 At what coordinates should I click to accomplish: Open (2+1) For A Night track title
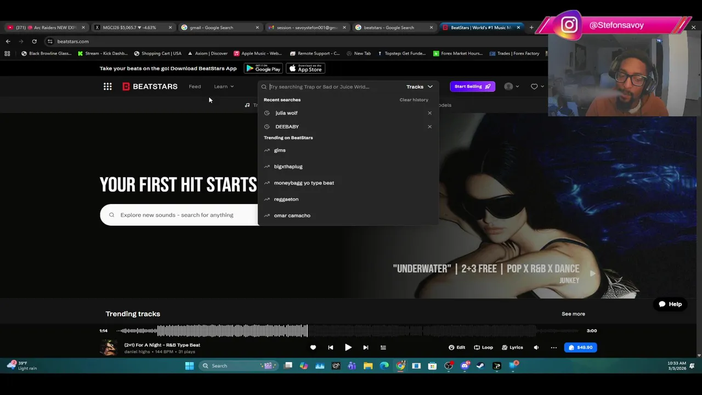tap(162, 345)
